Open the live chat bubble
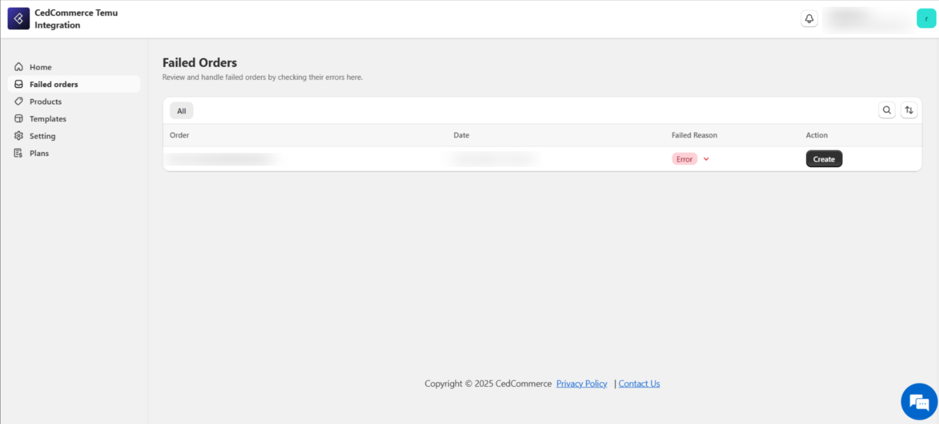This screenshot has height=424, width=939. 919,402
